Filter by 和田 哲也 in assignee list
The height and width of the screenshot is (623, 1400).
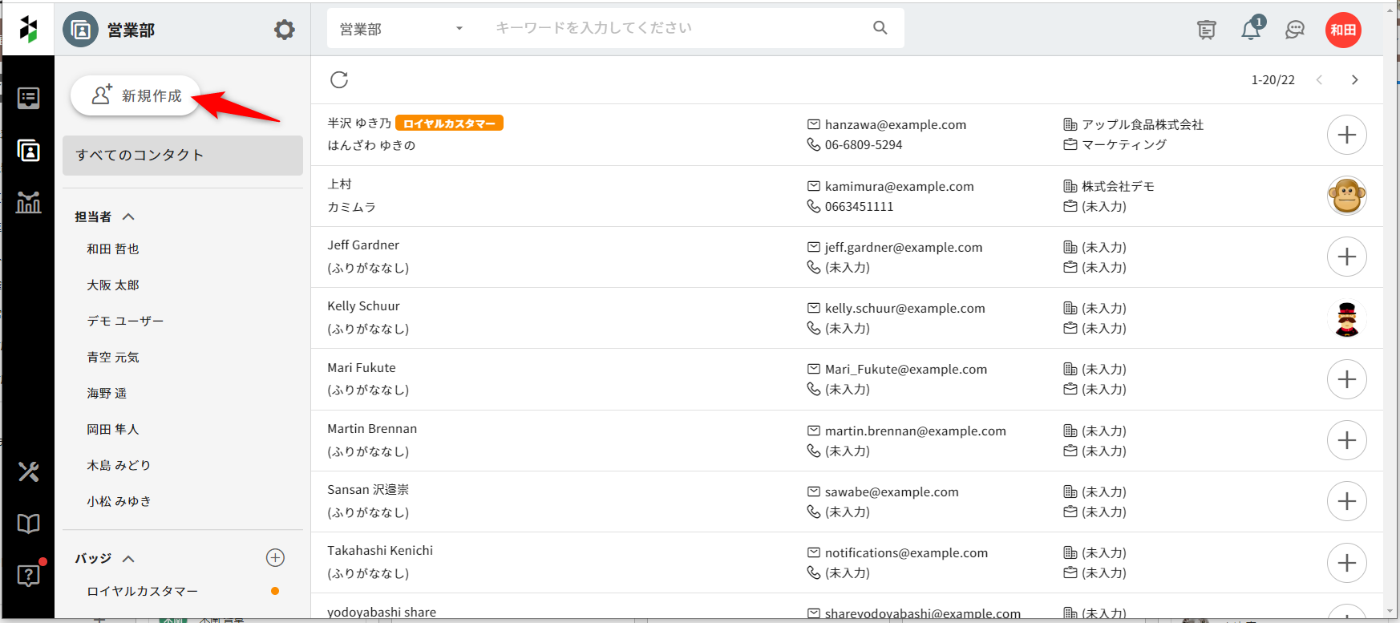coord(113,249)
